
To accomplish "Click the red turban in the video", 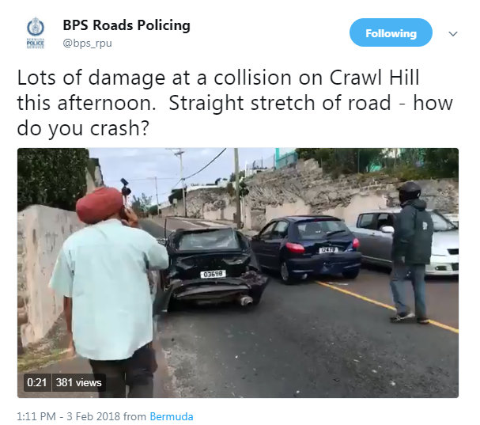I will [99, 205].
